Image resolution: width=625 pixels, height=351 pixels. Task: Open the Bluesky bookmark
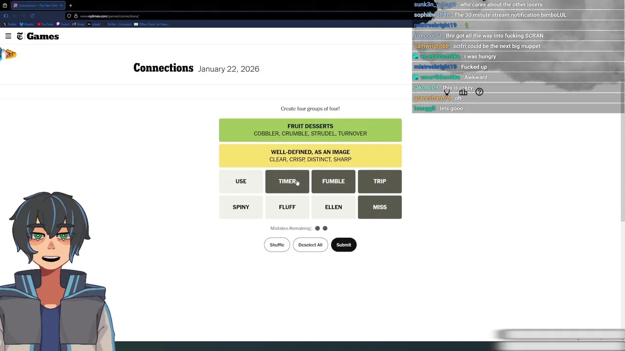pos(27,24)
